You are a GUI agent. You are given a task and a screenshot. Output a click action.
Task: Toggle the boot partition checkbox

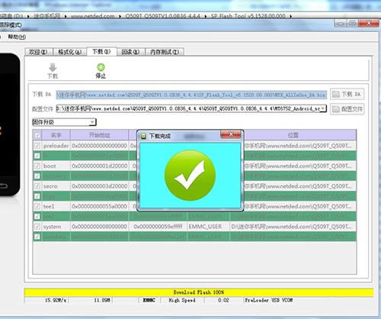(x=37, y=166)
